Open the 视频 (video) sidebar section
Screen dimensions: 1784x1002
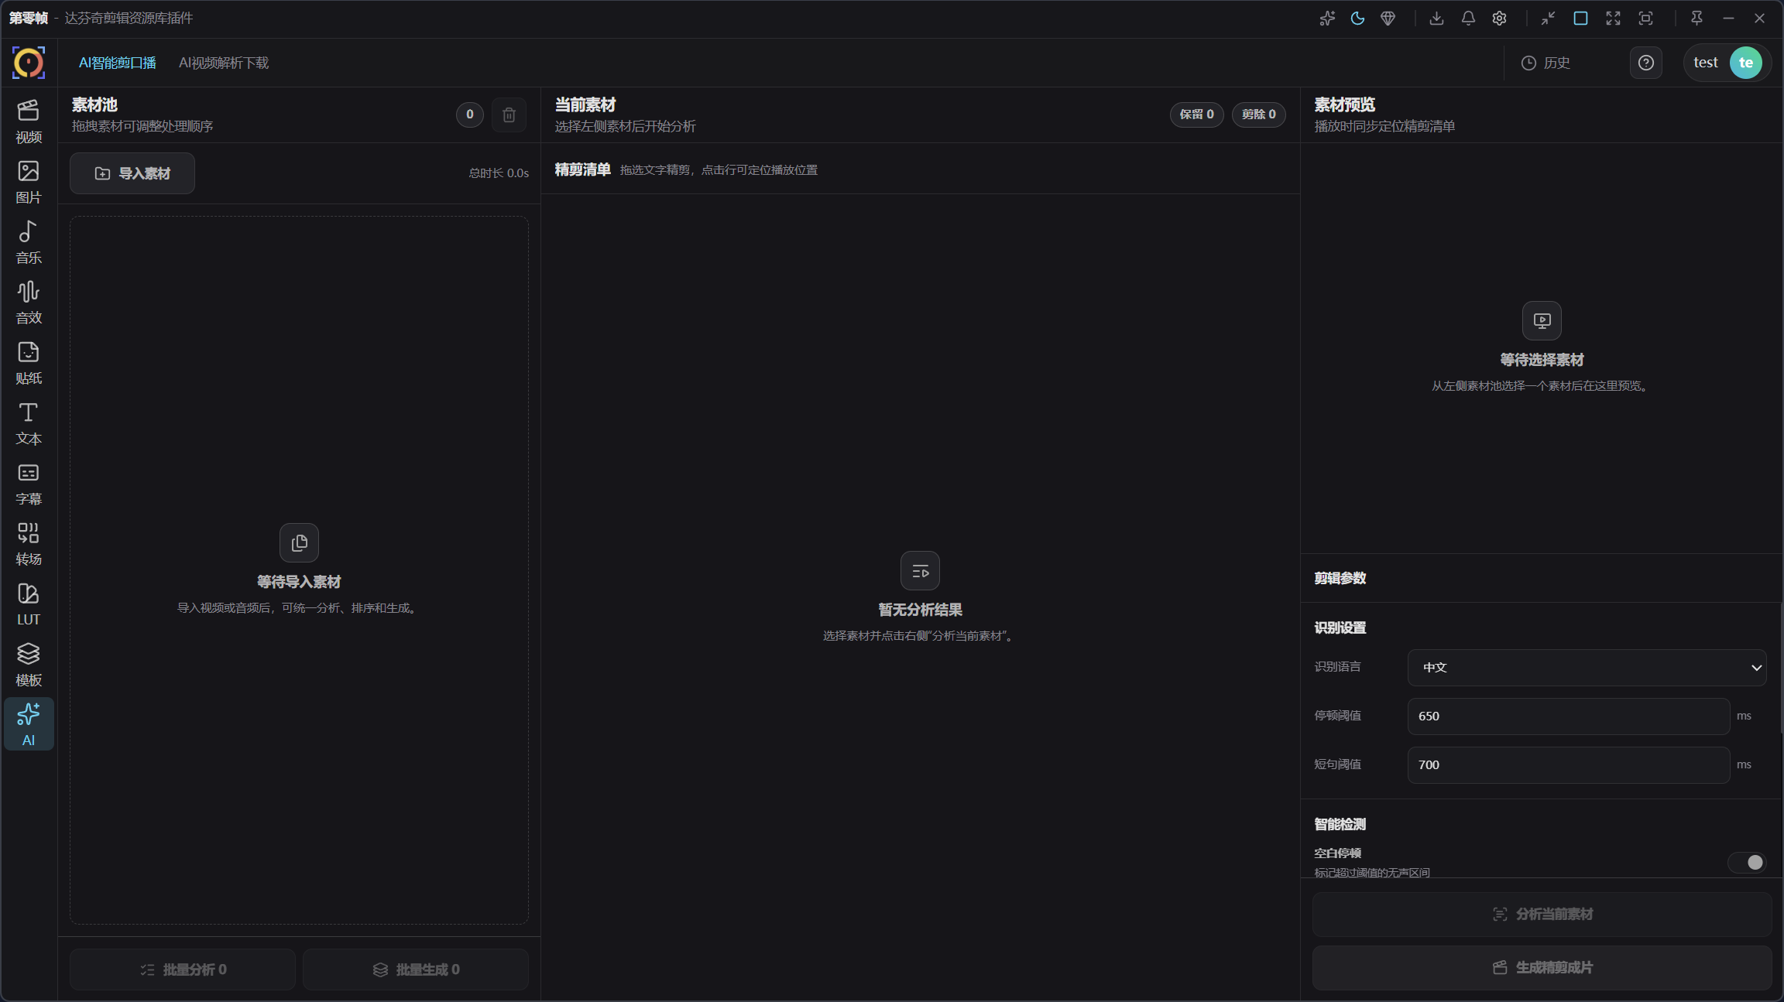29,121
